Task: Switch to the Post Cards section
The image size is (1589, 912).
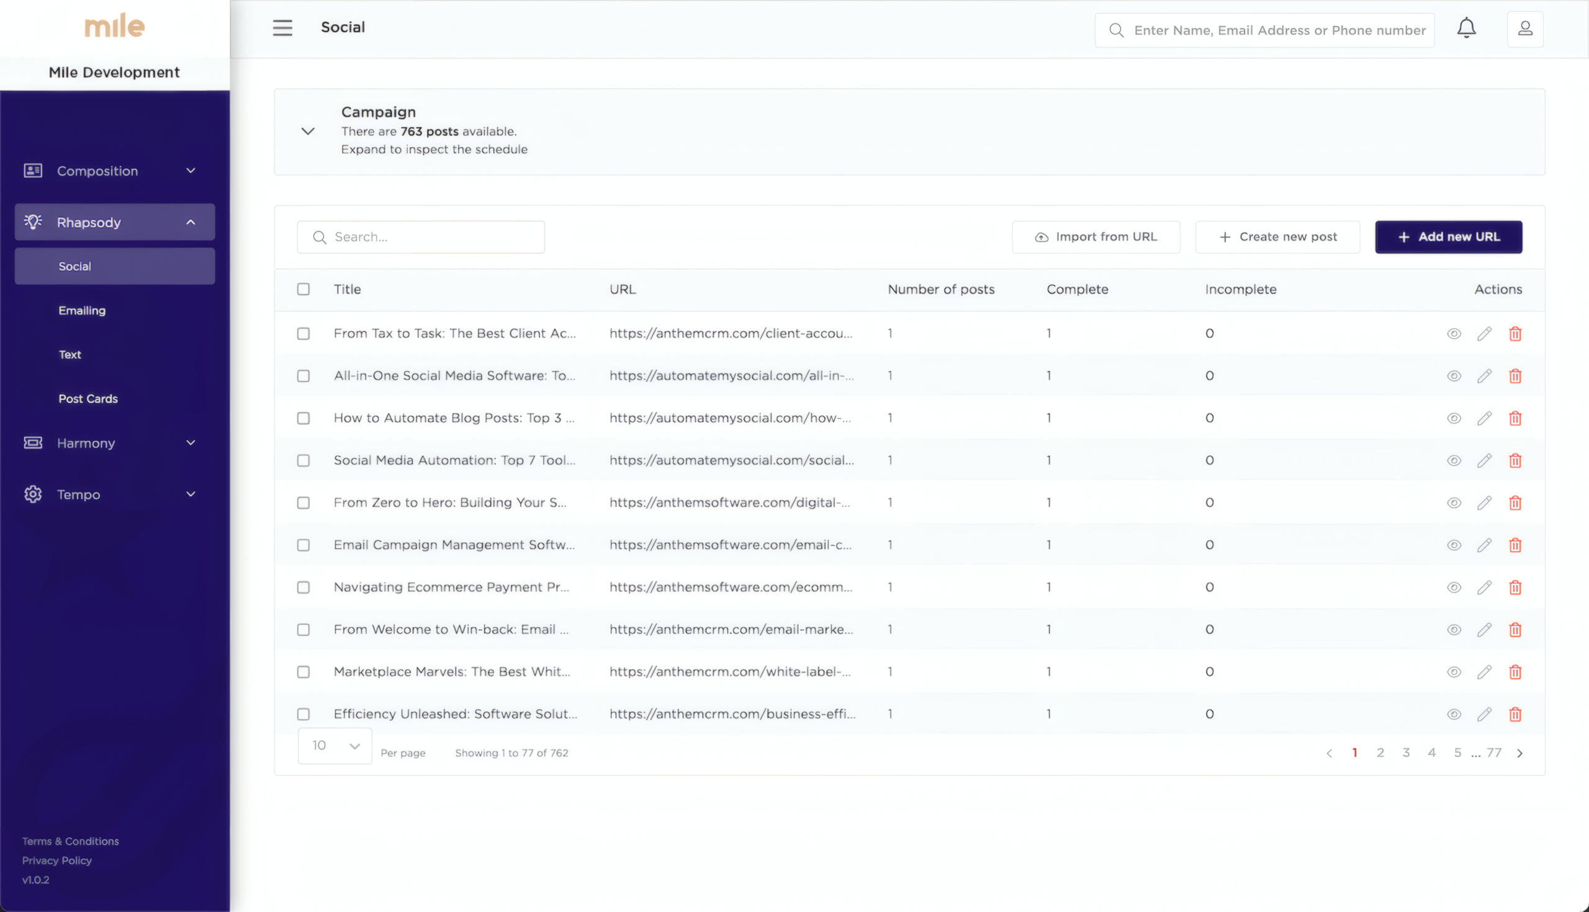Action: click(x=88, y=398)
